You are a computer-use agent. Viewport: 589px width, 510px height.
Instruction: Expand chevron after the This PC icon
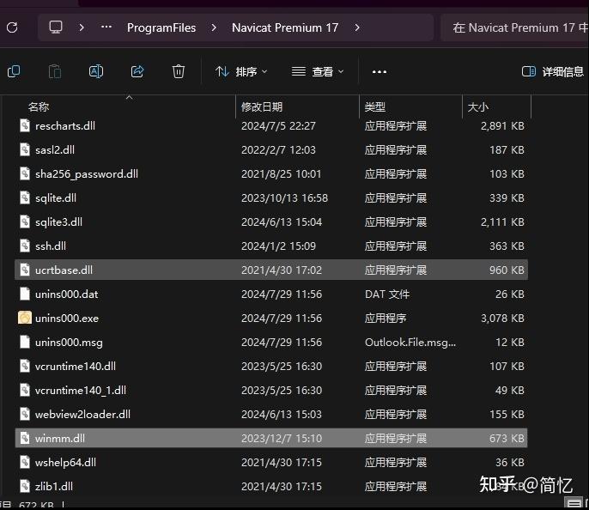(x=81, y=27)
